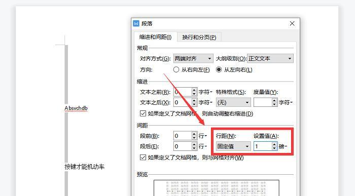Increase the 文本之前 indent value
Viewport: 355px width, 196px height.
pos(194,90)
